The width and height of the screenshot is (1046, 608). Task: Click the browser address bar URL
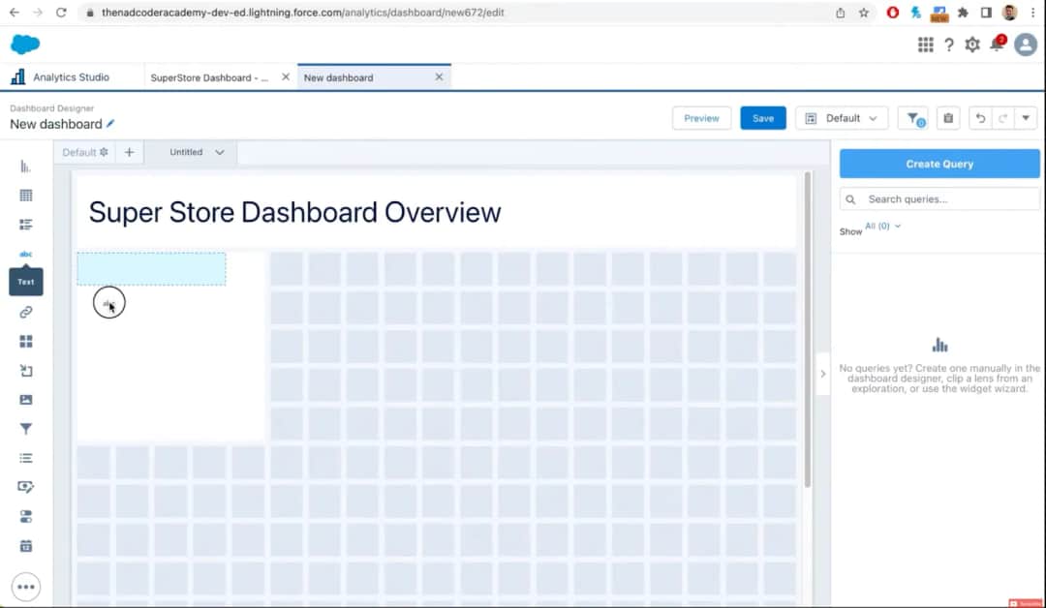pos(303,13)
